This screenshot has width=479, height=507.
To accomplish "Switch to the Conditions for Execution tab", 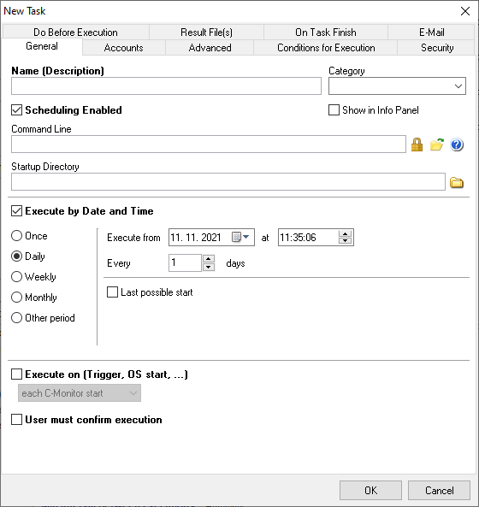I will coord(326,48).
